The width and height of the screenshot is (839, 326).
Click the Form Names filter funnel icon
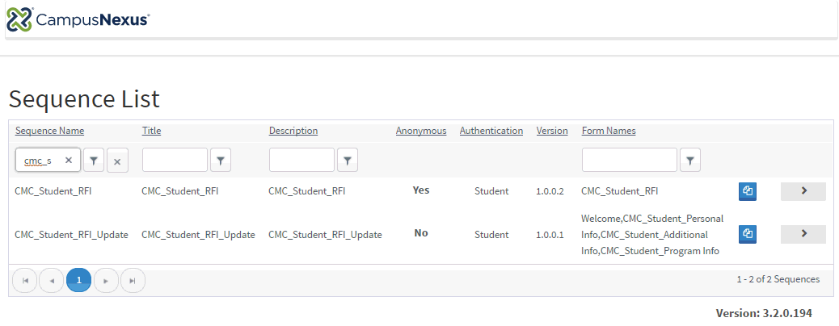point(689,161)
